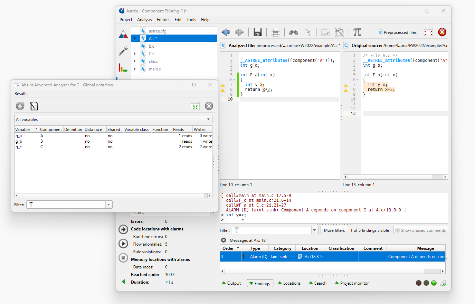Open the Editors menu
This screenshot has height=304, width=475.
[163, 20]
